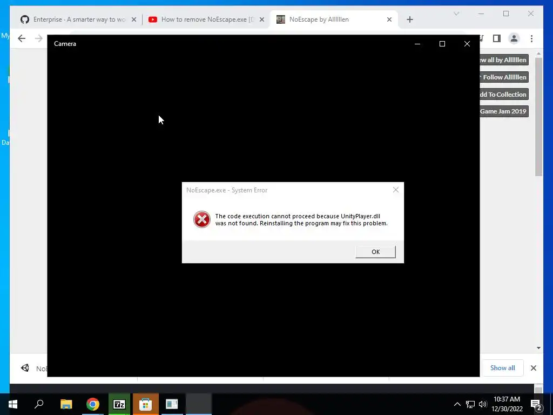This screenshot has width=553, height=415.
Task: Click Follow Allllllen button
Action: (x=504, y=77)
